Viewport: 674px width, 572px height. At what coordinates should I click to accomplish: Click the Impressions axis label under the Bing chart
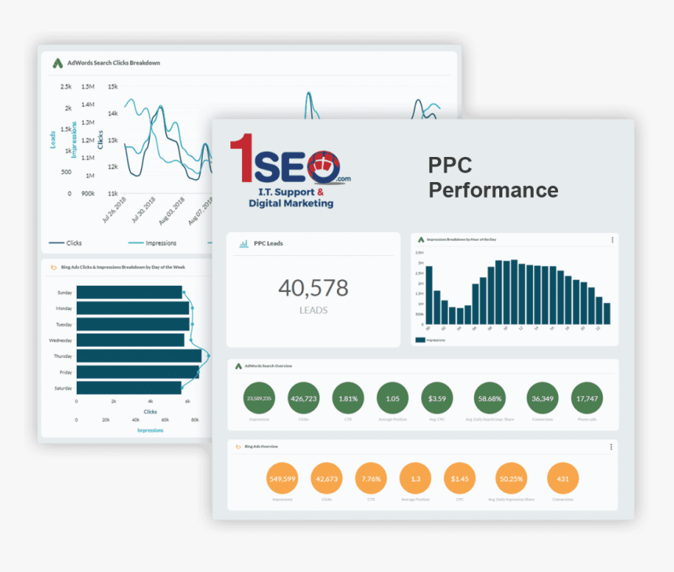150,431
